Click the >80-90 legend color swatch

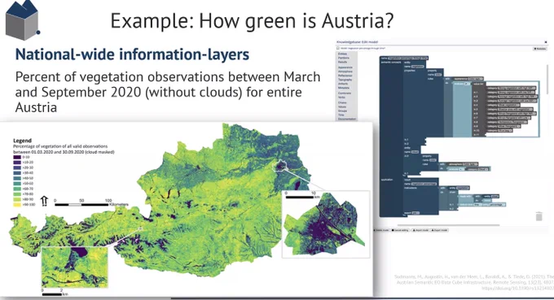coord(17,199)
